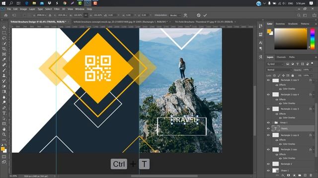This screenshot has height=178, width=318.
Task: Open the Fill value dropdown arrow
Action: [x=312, y=76]
